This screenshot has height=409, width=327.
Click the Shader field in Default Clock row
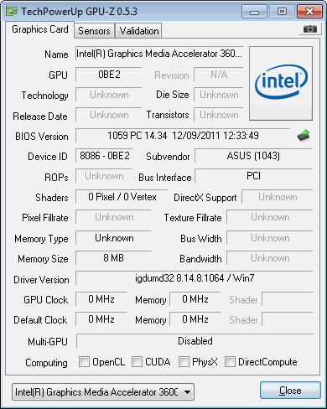tap(288, 319)
